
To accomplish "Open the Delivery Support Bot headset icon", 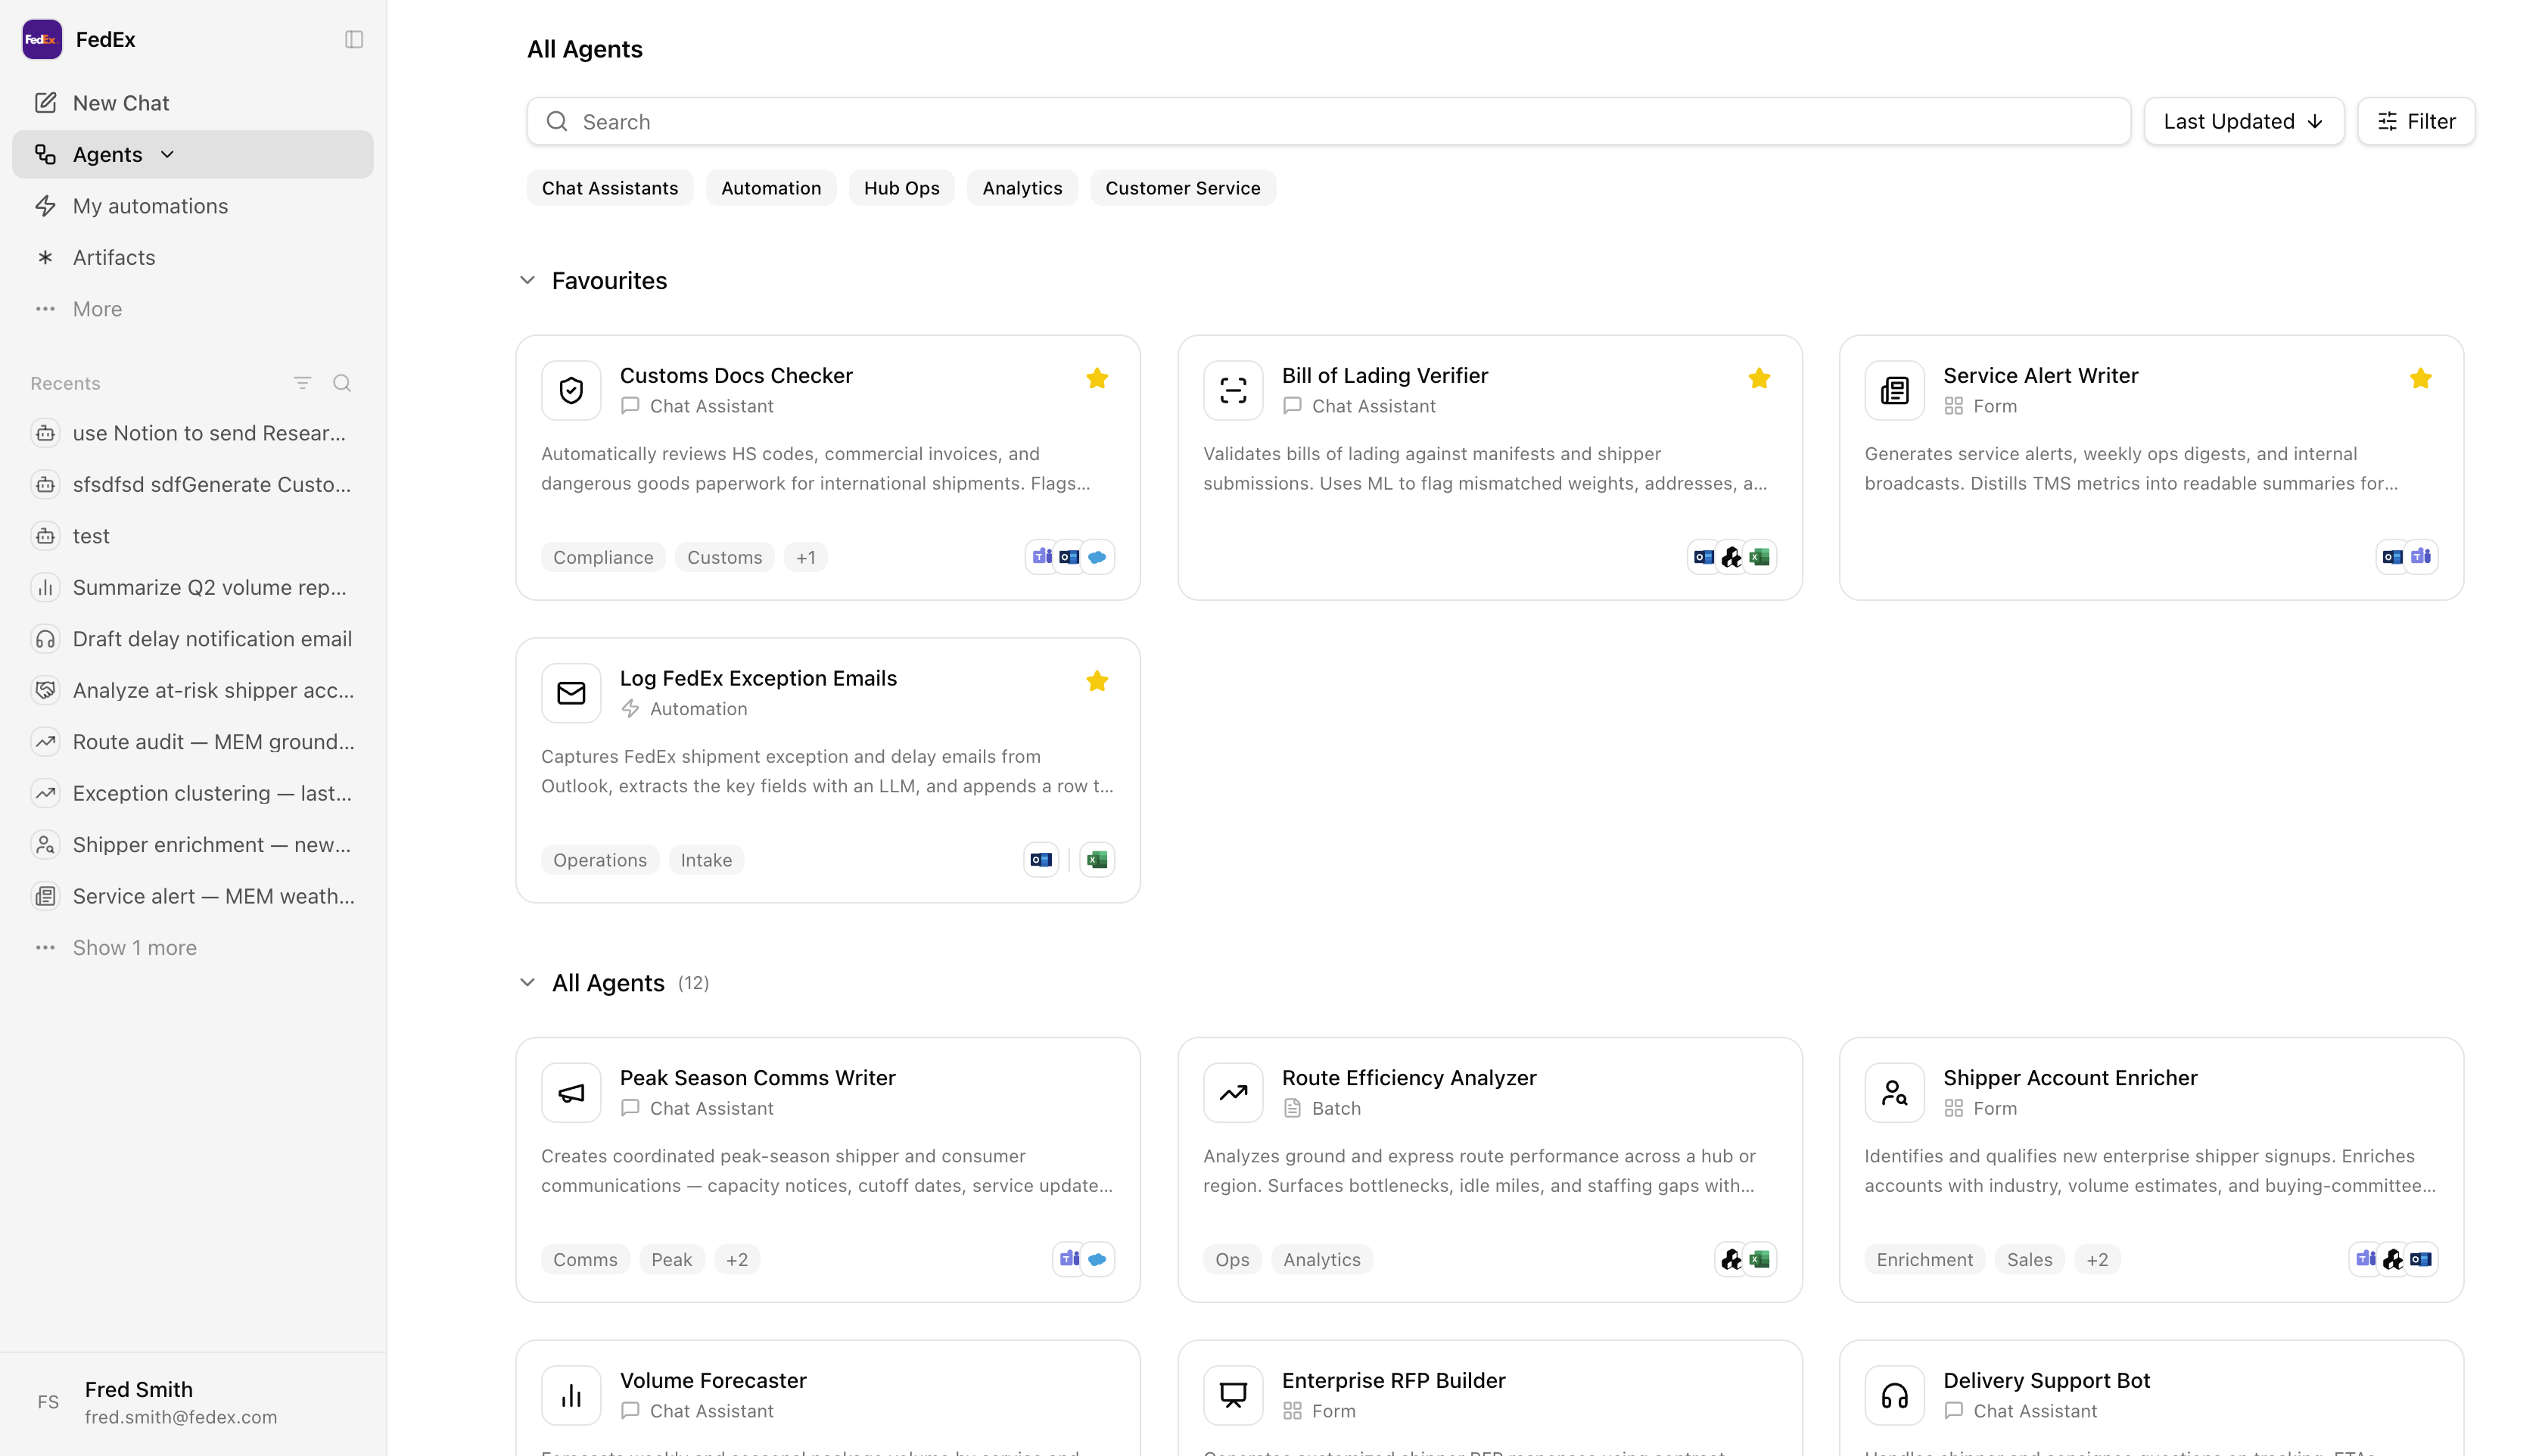I will pyautogui.click(x=1894, y=1395).
